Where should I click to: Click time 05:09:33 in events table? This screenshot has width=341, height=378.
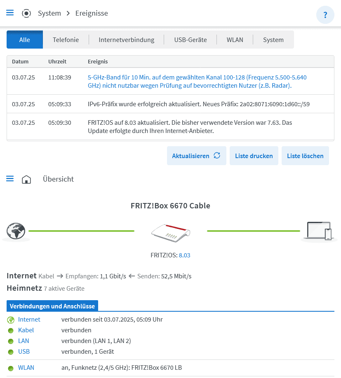point(60,104)
